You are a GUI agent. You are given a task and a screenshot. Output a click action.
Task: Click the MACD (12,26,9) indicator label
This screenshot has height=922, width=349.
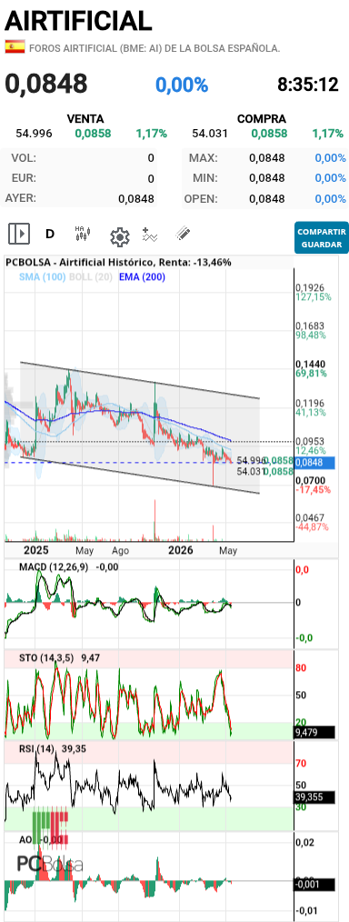pos(54,566)
